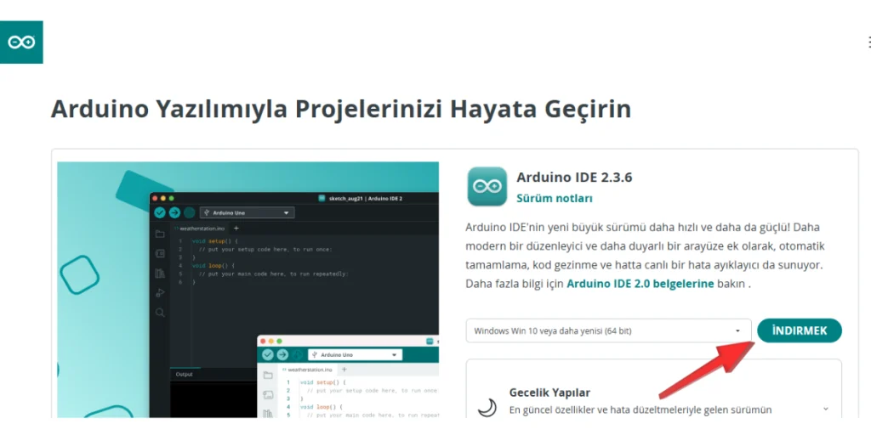Image resolution: width=871 pixels, height=435 pixels.
Task: Follow the Arduino IDE 2.0 belgelerine link
Action: (x=640, y=284)
